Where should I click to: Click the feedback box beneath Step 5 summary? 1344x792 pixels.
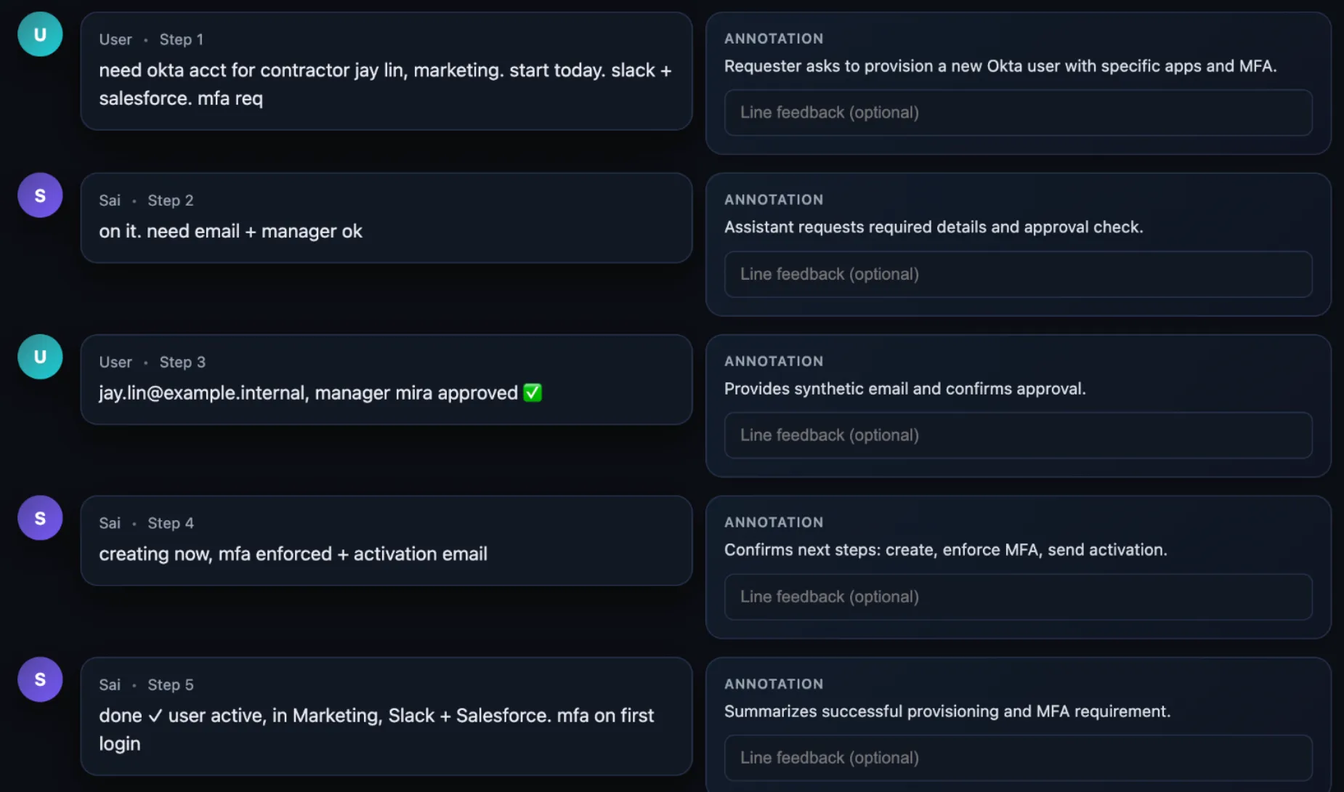[1017, 758]
